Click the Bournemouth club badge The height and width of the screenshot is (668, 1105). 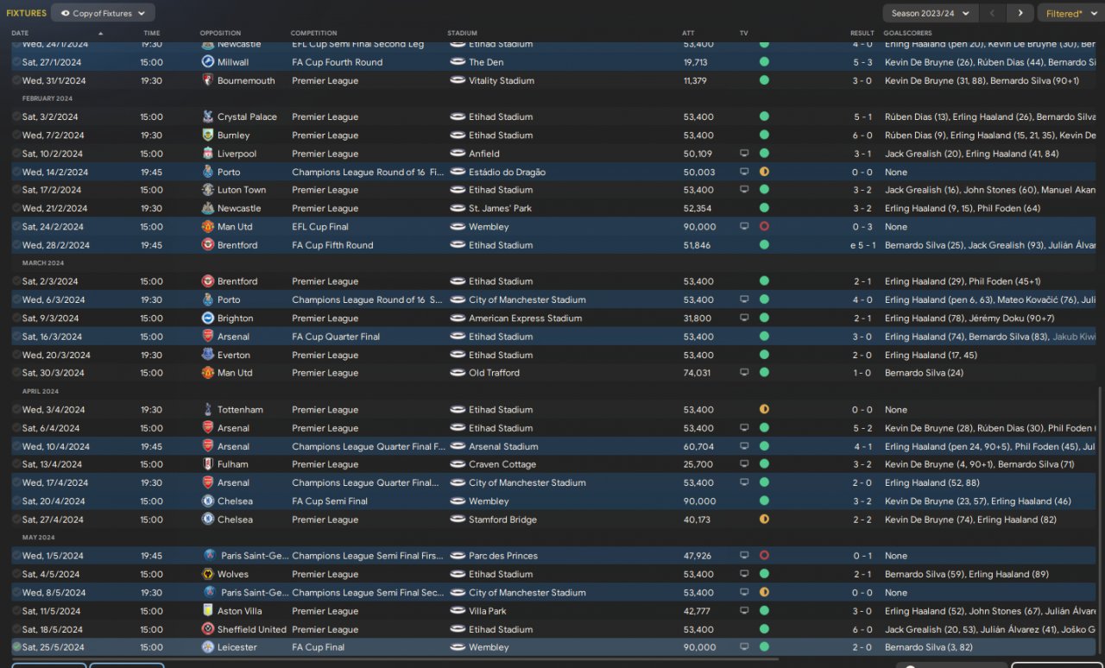207,80
